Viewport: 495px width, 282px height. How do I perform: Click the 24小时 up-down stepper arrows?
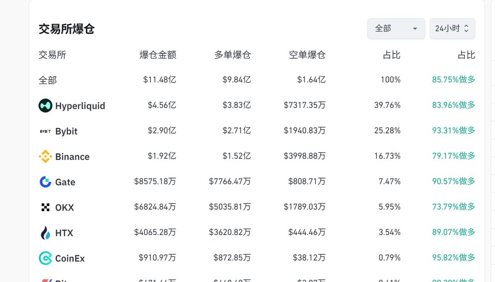click(467, 28)
